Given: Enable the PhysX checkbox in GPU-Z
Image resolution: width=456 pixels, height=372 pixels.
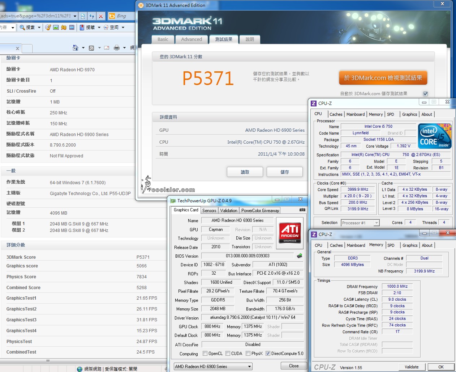Looking at the screenshot, I should click(248, 354).
